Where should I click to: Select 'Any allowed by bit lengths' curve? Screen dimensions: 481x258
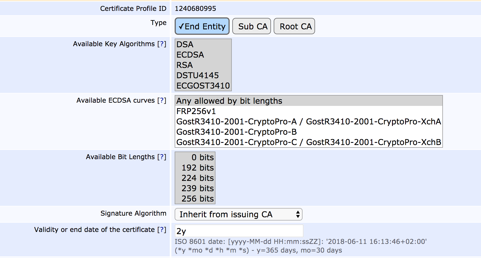click(309, 101)
